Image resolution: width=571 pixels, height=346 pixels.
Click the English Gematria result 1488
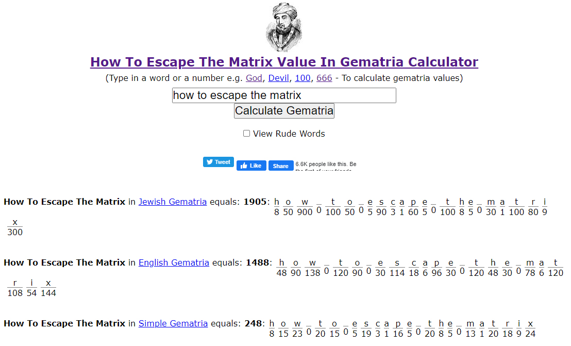point(257,262)
